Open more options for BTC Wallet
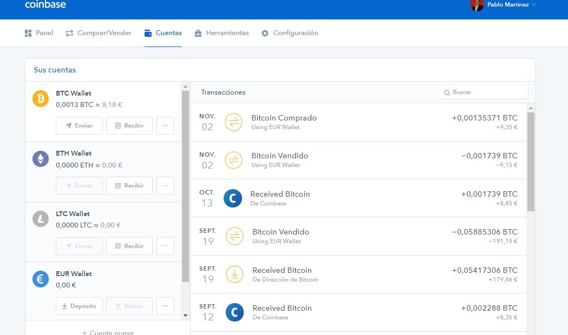 [x=165, y=125]
